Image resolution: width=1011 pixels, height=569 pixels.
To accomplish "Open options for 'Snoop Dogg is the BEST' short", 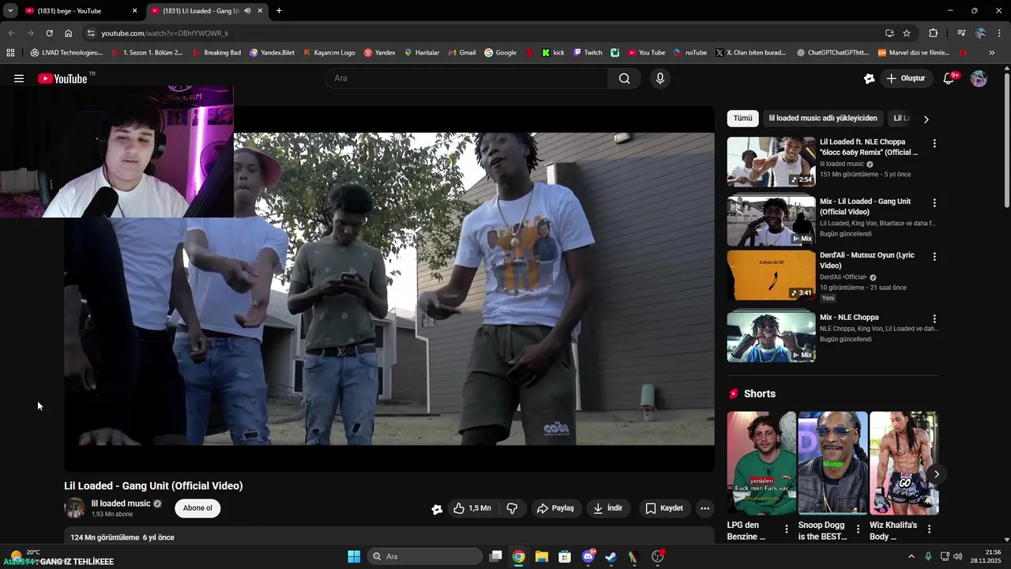I will click(x=858, y=529).
